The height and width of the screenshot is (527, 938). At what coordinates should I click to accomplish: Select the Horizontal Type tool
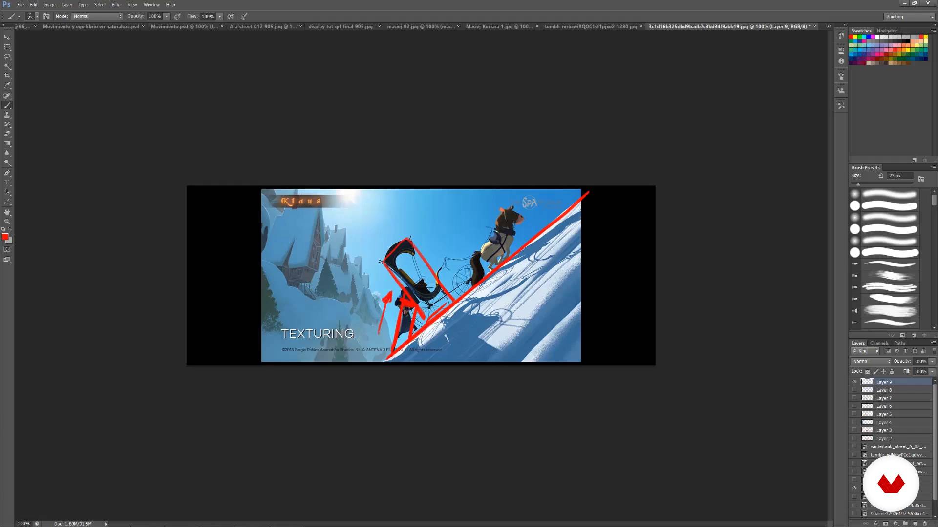point(7,182)
